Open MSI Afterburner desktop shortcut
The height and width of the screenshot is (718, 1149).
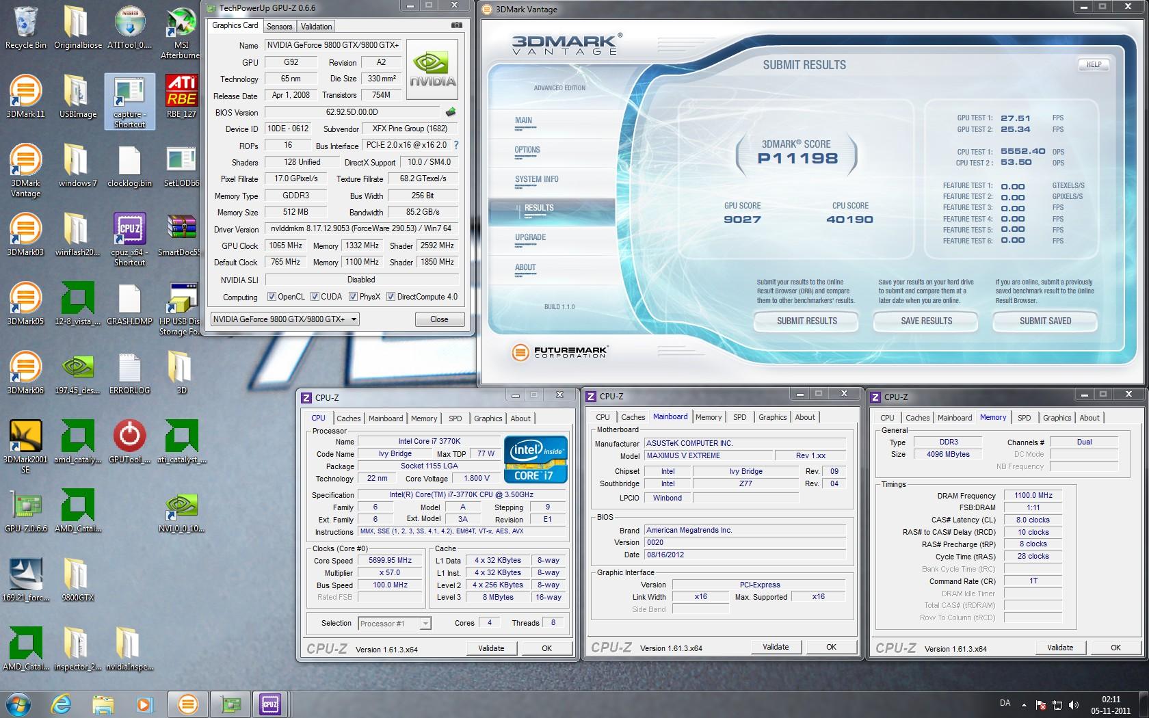(x=181, y=32)
